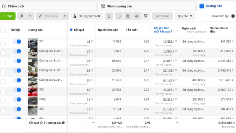Open result value 108 link
This screenshot has width=236, height=133.
point(88,61)
